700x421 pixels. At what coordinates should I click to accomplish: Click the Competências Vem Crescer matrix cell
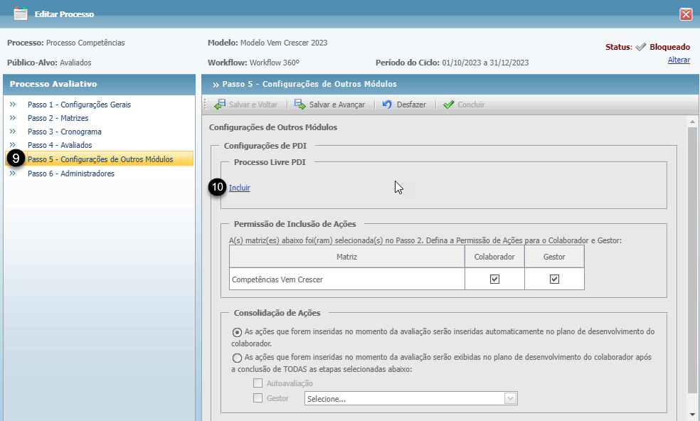click(347, 279)
